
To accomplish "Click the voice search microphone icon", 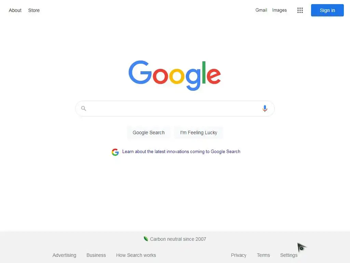I will click(265, 109).
